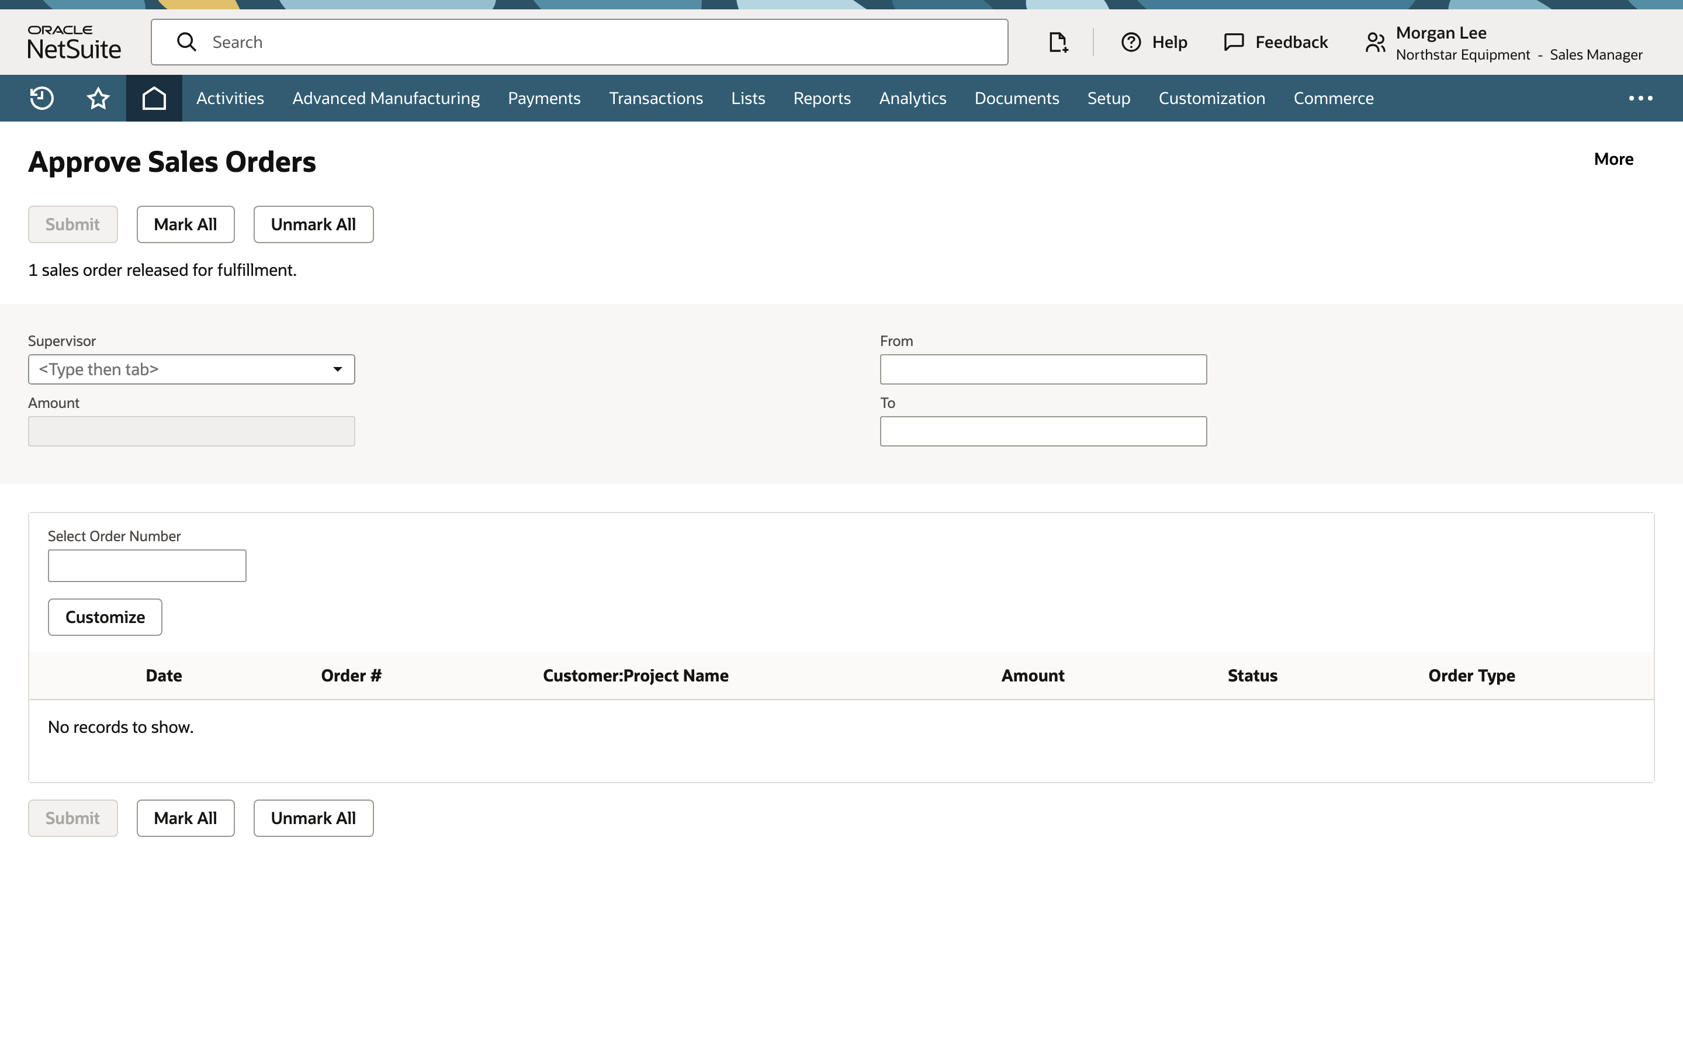This screenshot has height=1052, width=1683.
Task: Open the Analytics menu
Action: point(912,98)
